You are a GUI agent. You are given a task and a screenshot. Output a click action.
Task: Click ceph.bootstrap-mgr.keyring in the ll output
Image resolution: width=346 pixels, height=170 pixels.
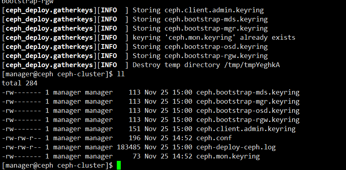coord(248,102)
